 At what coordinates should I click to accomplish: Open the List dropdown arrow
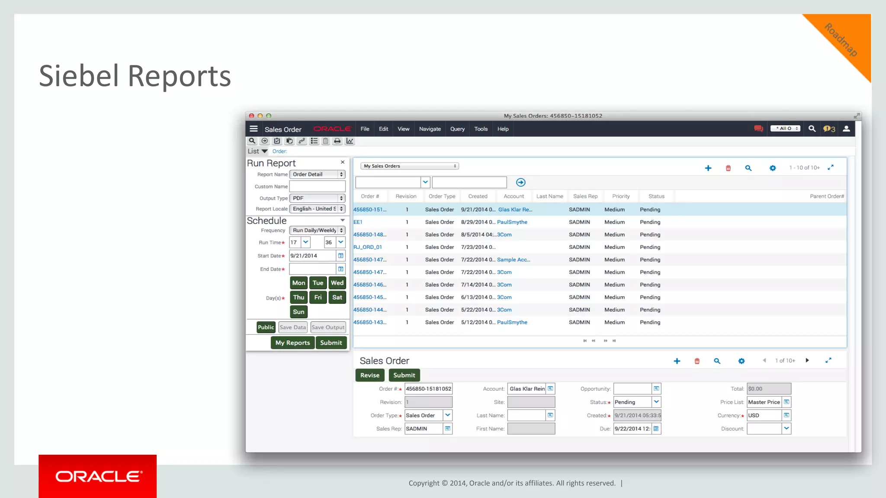[x=264, y=151]
